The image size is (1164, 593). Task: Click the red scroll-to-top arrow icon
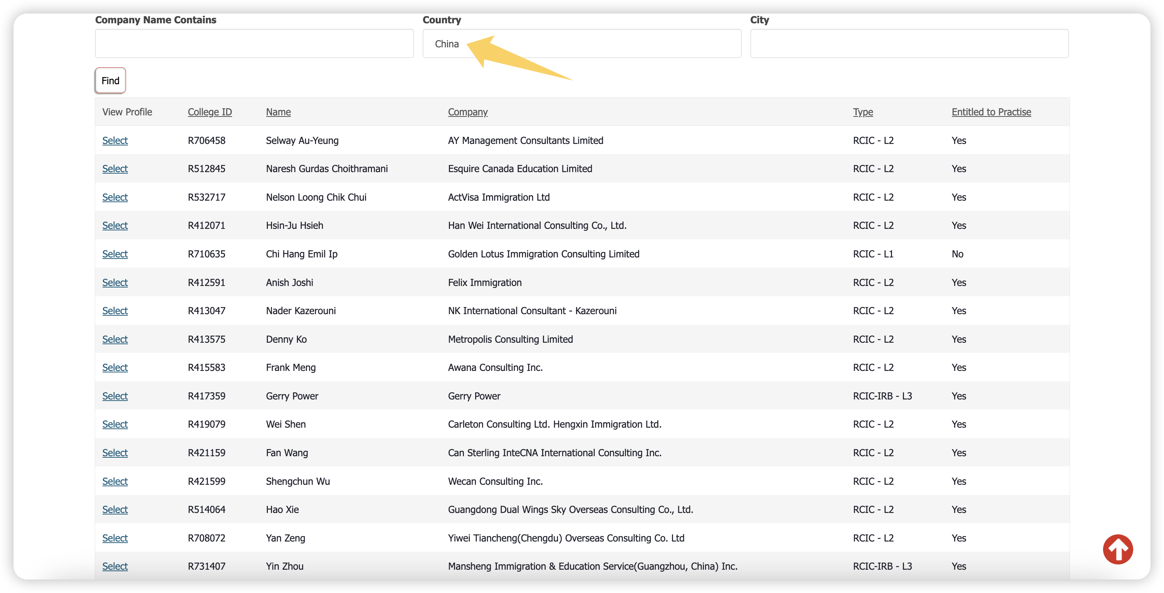coord(1117,549)
